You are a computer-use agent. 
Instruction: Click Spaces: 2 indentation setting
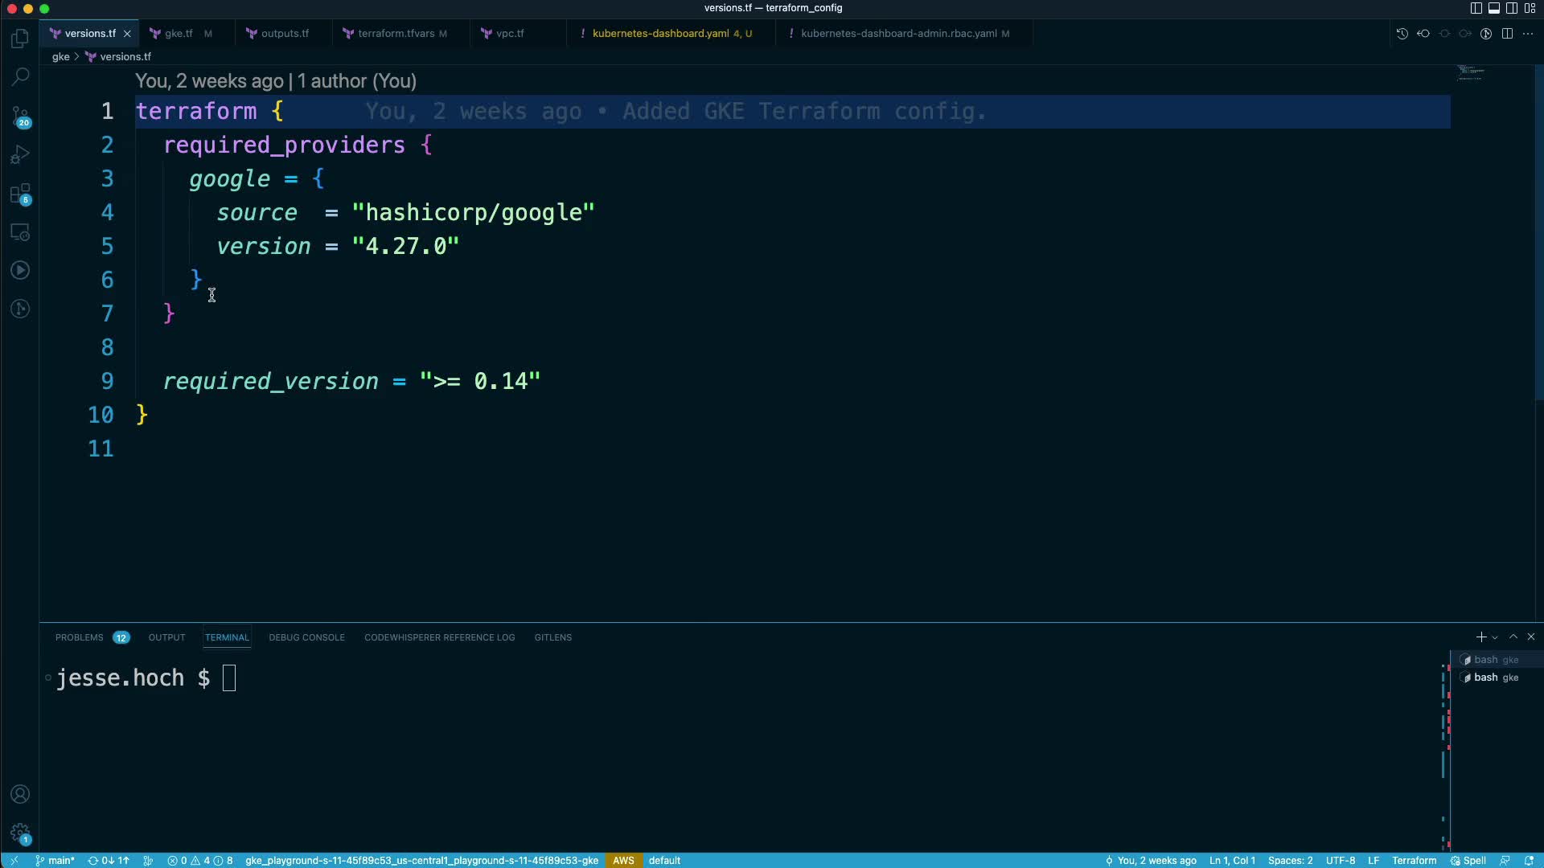pyautogui.click(x=1290, y=860)
